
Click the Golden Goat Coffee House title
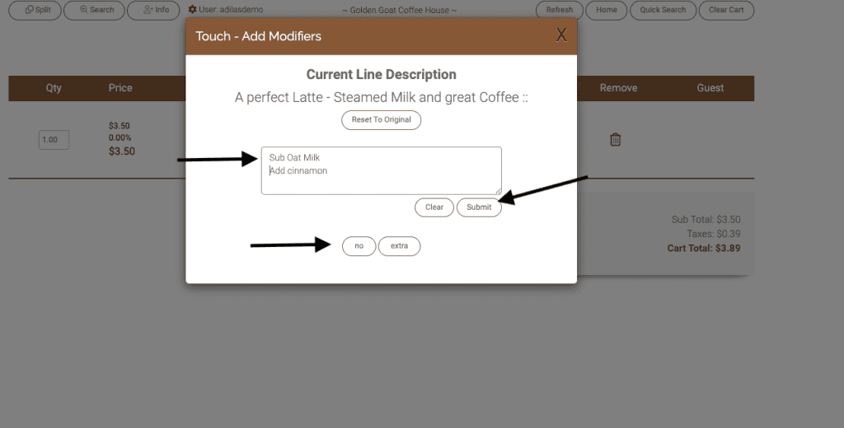(x=400, y=10)
